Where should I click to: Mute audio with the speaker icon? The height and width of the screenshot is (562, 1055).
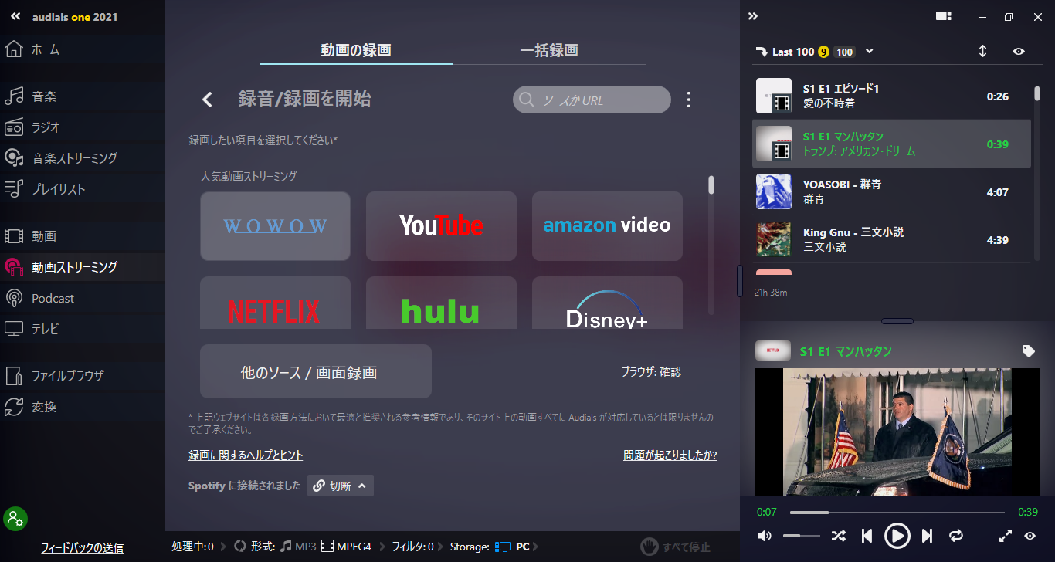coord(764,536)
